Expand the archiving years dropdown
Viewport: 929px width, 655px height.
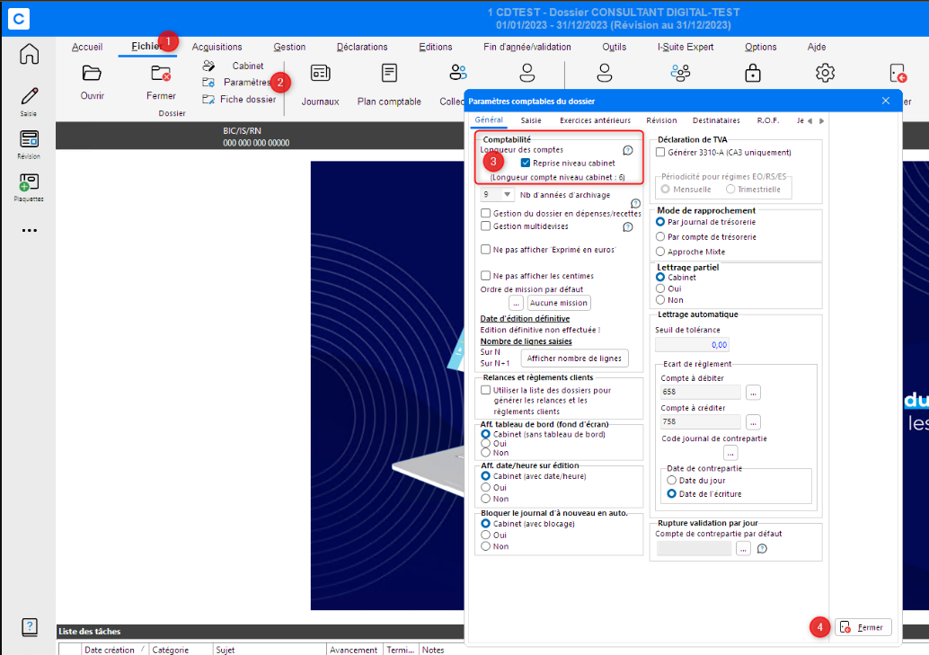[507, 194]
